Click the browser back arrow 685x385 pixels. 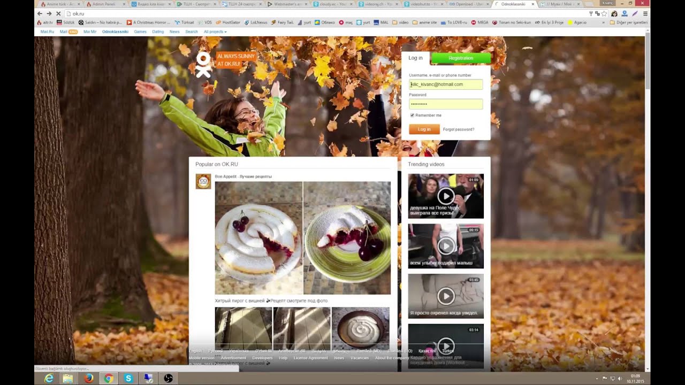(40, 13)
